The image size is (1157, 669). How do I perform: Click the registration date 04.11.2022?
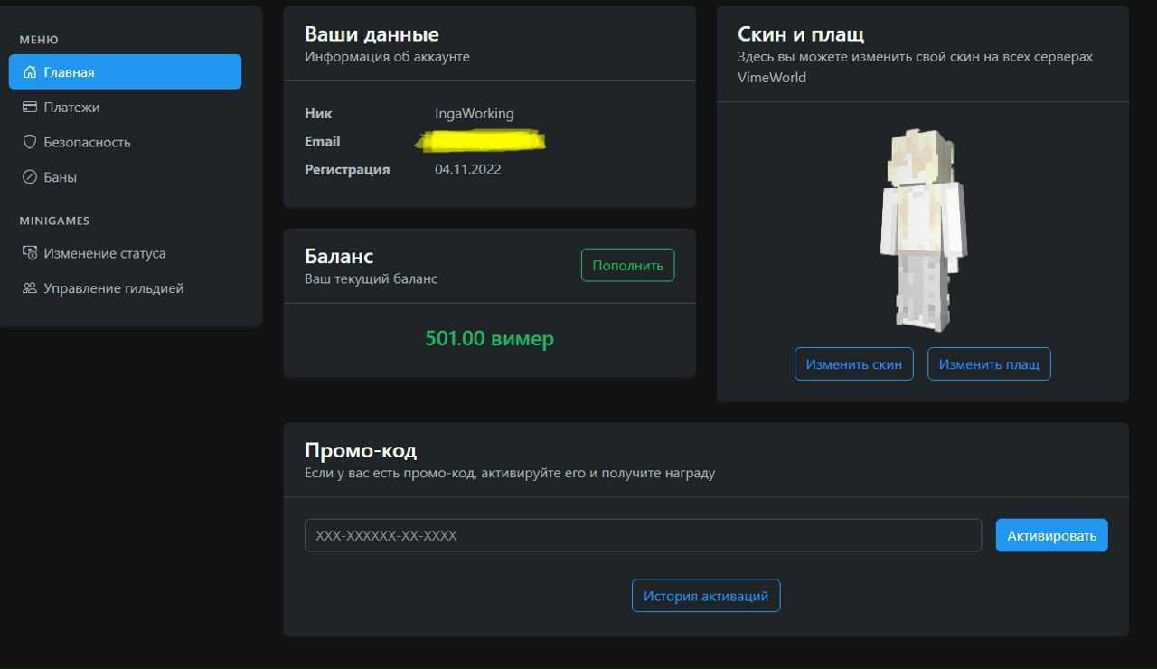coord(467,169)
